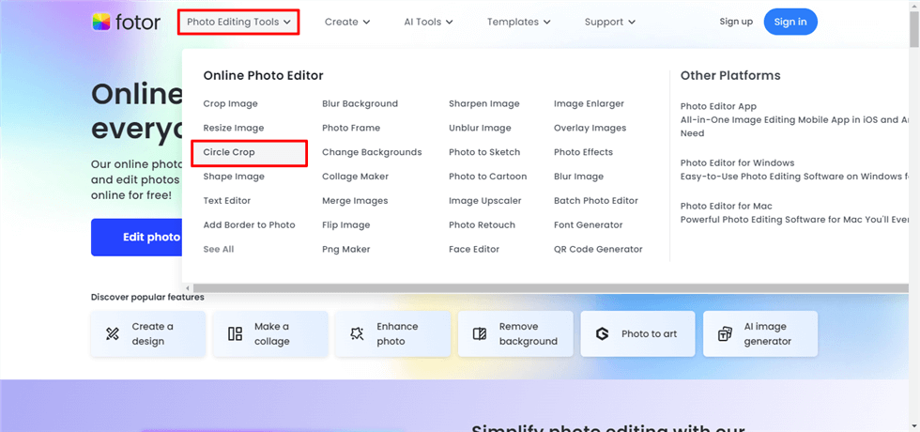Open Shape Image tool link
920x432 pixels.
pyautogui.click(x=234, y=177)
